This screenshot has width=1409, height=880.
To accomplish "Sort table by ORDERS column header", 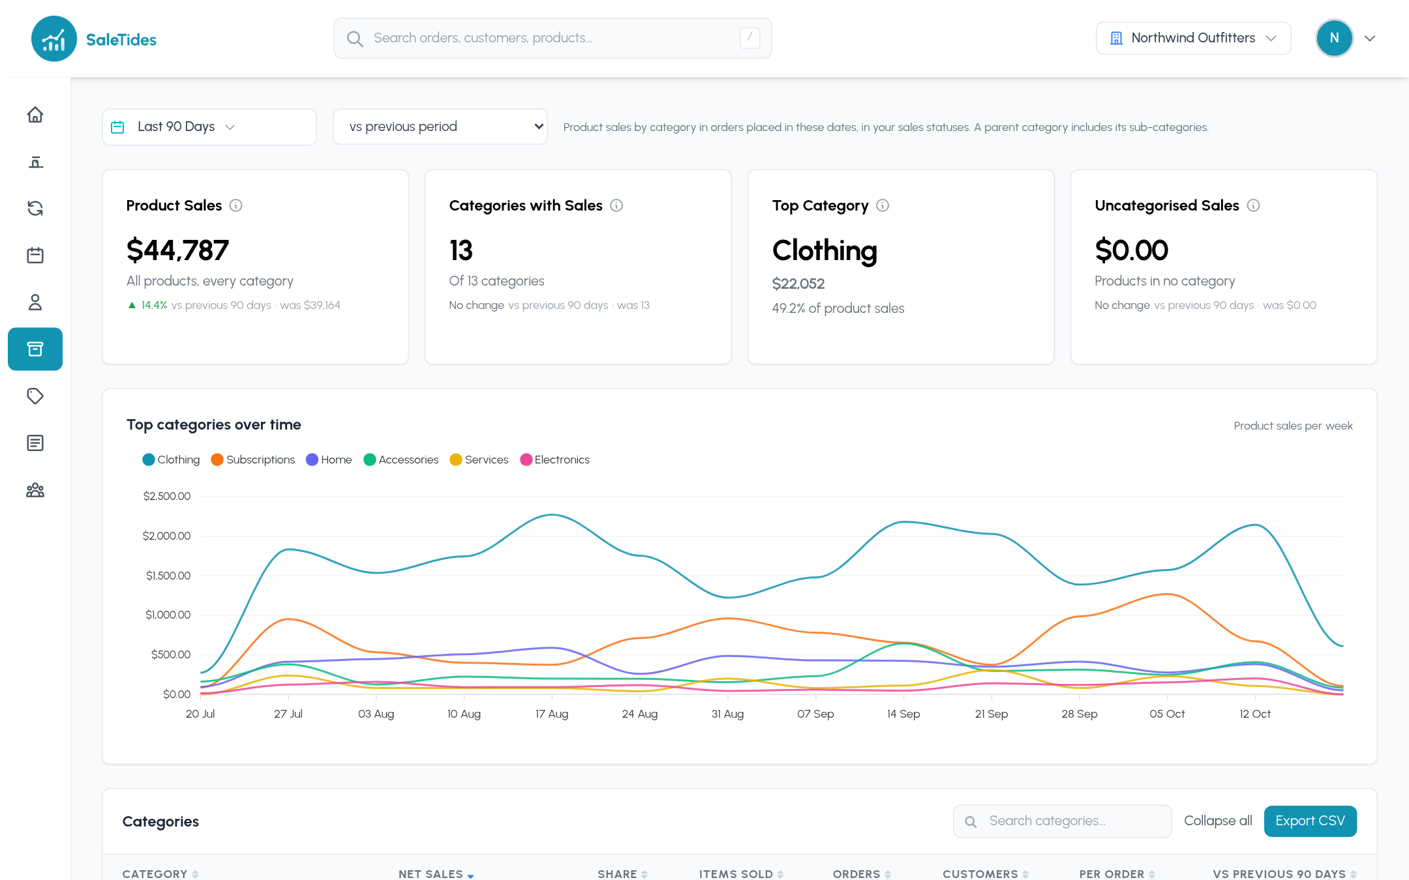I will pyautogui.click(x=862, y=874).
